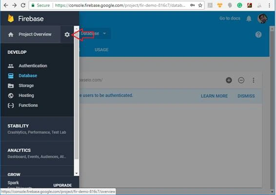Image resolution: width=276 pixels, height=195 pixels.
Task: Switch to the Usage tab
Action: 101,50
